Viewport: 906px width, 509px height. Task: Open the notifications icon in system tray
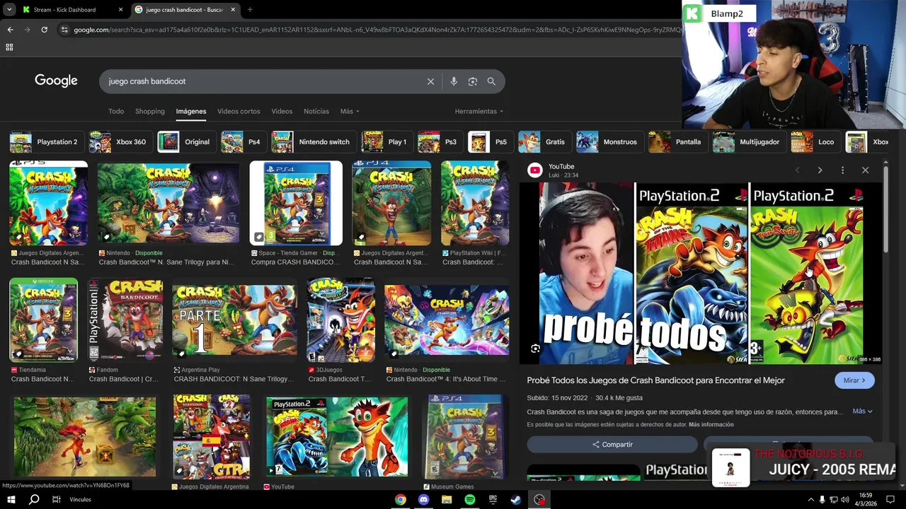[x=890, y=500]
